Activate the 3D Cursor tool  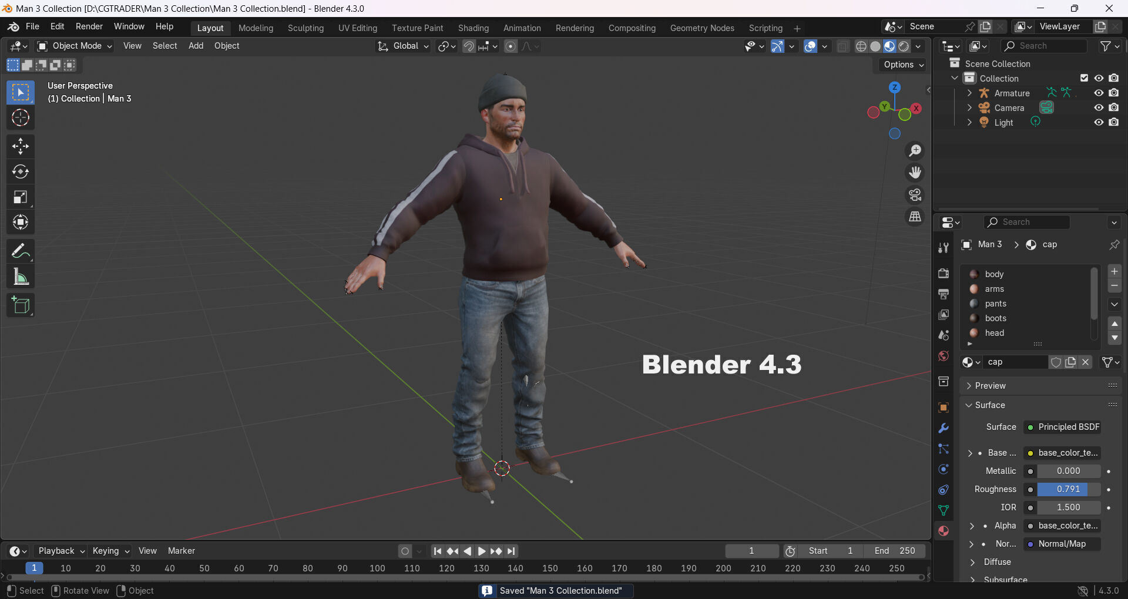pos(21,118)
